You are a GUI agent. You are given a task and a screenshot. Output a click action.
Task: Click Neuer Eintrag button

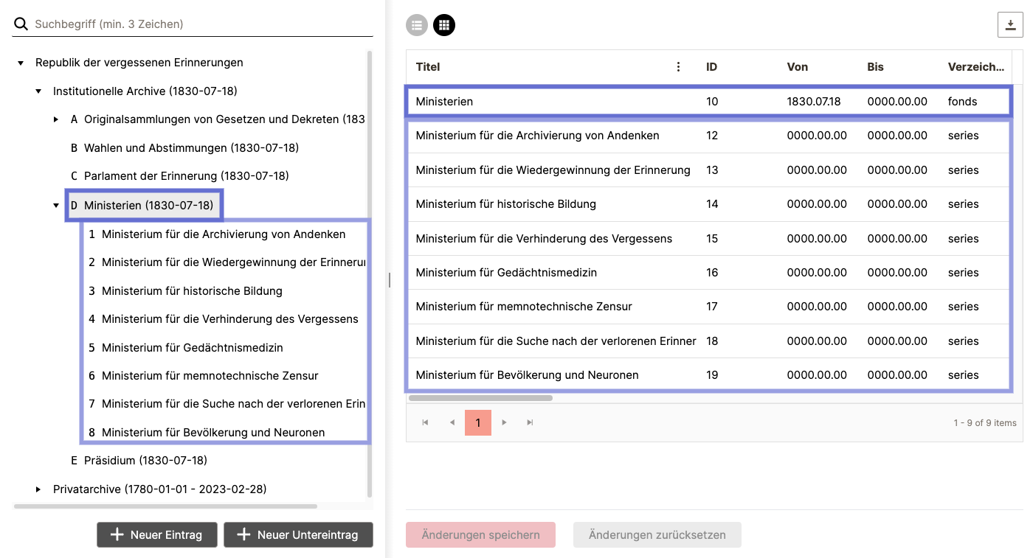tap(156, 535)
